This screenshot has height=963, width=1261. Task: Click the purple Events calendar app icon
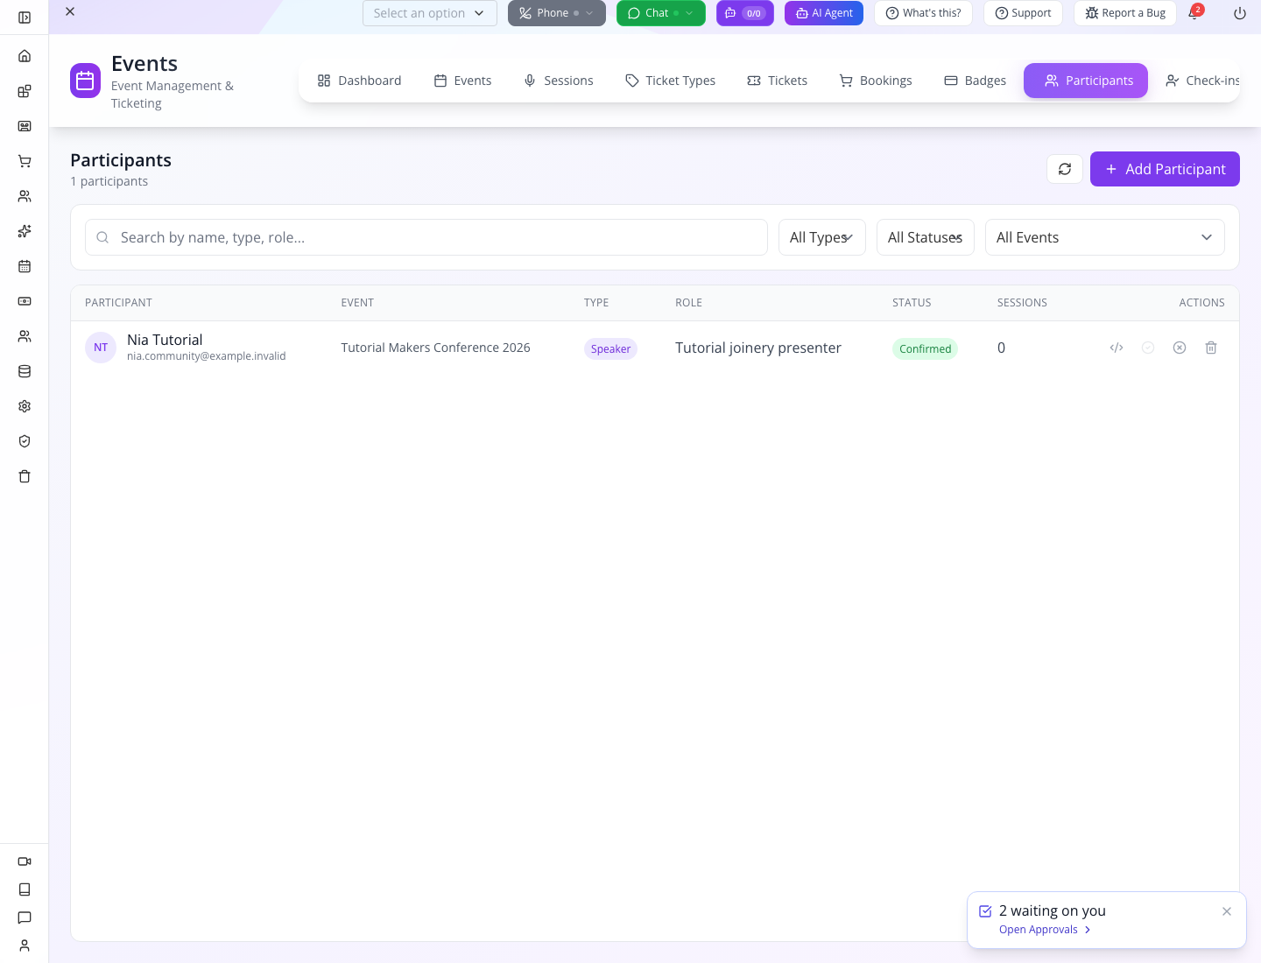tap(85, 81)
